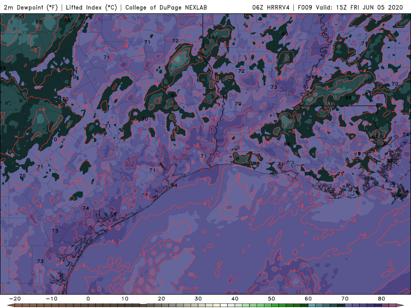
Task: Click the 60 label on the color scale
Action: pyautogui.click(x=308, y=299)
